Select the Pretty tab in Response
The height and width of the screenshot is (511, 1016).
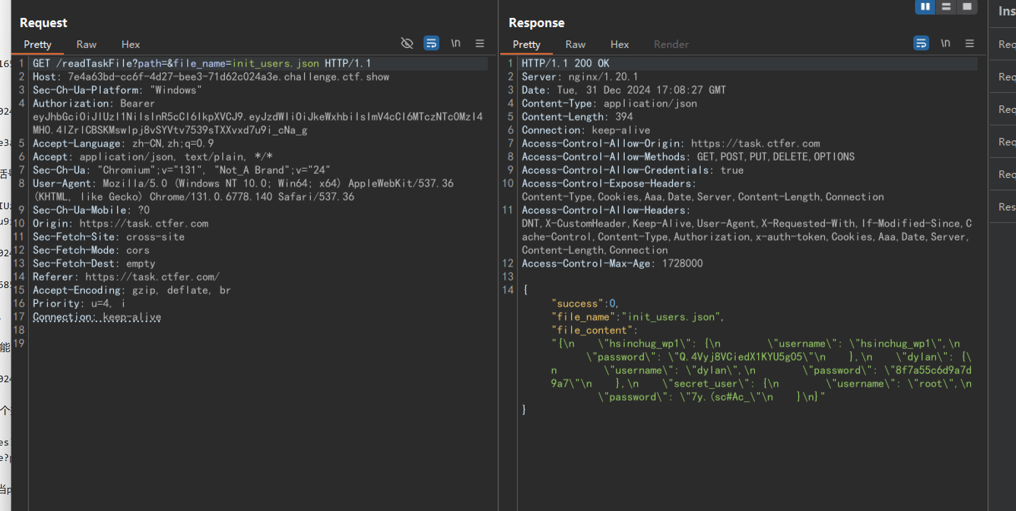(526, 45)
